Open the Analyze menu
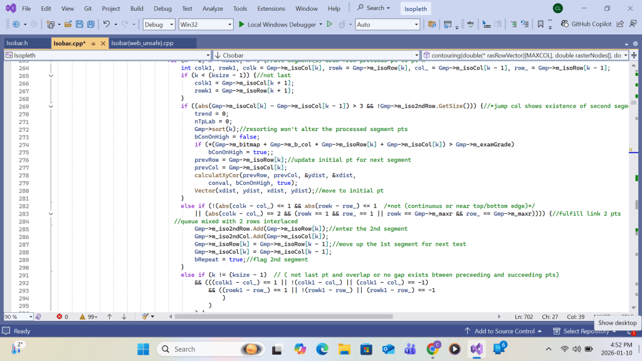Image resolution: width=642 pixels, height=361 pixels. tap(213, 9)
